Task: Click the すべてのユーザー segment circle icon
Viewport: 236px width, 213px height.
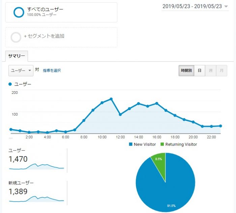Action: [x=19, y=12]
